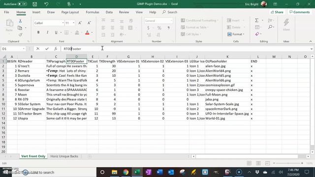
Task: Click the AutoSum sigma icon
Action: (x=257, y=21)
